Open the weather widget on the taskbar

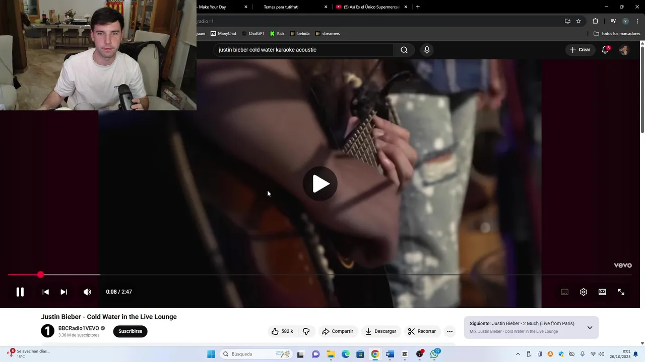click(x=28, y=354)
